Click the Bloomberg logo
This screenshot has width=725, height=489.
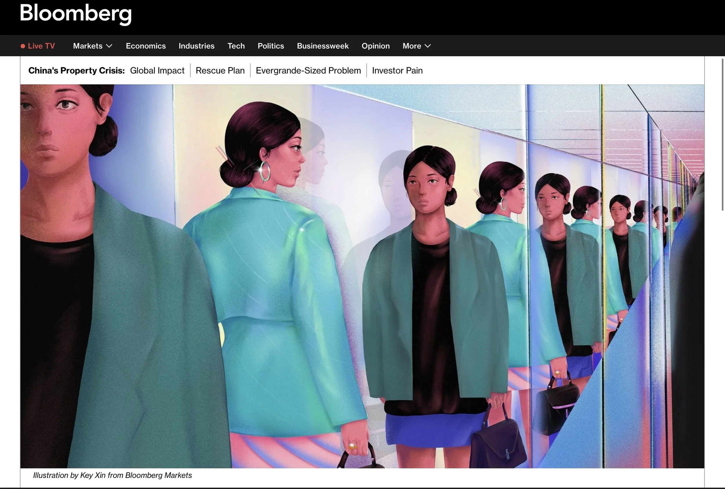click(x=75, y=14)
